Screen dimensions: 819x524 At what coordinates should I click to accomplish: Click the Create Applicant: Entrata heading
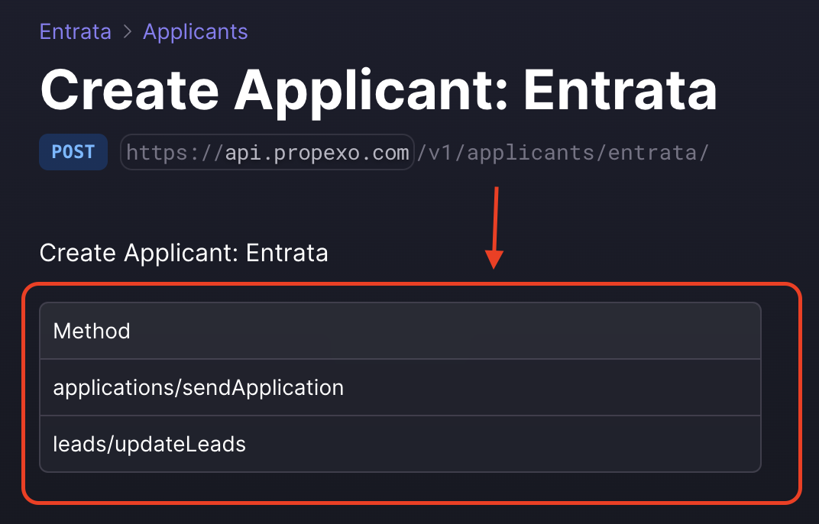point(378,89)
